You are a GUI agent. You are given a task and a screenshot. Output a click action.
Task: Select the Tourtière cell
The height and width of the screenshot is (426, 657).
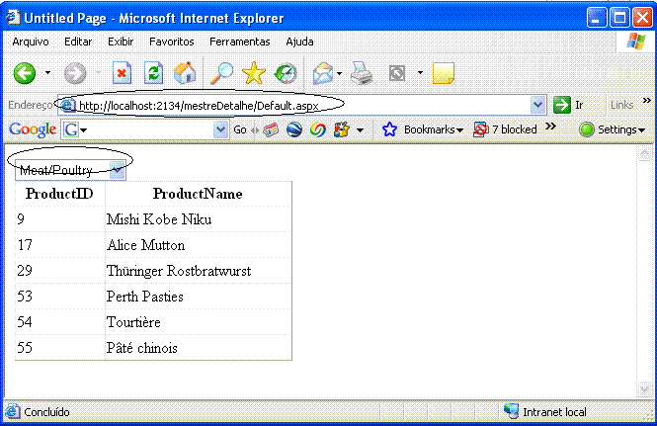[x=198, y=322]
